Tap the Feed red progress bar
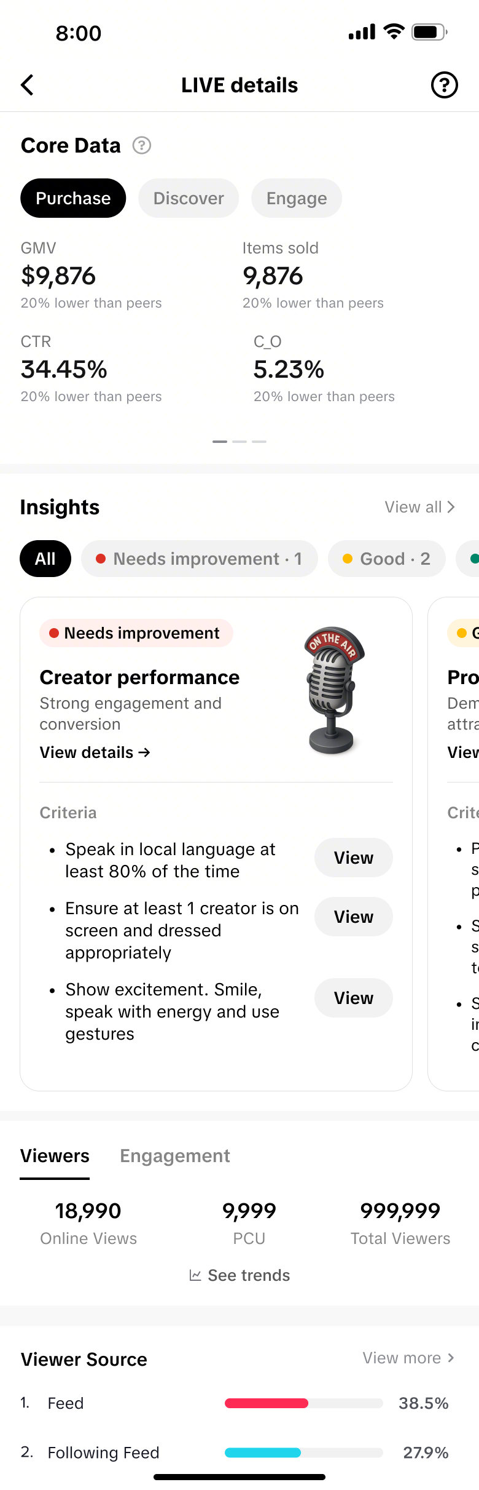Viewport: 479px width, 1490px height. (x=267, y=1403)
